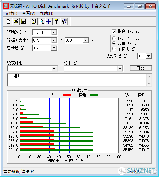
Task: Click the write value 35459
Action: (x=128, y=150)
